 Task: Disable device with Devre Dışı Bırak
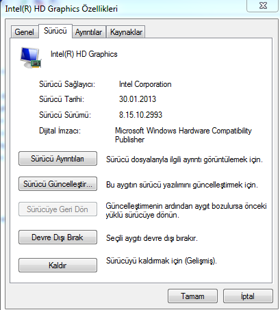point(58,237)
